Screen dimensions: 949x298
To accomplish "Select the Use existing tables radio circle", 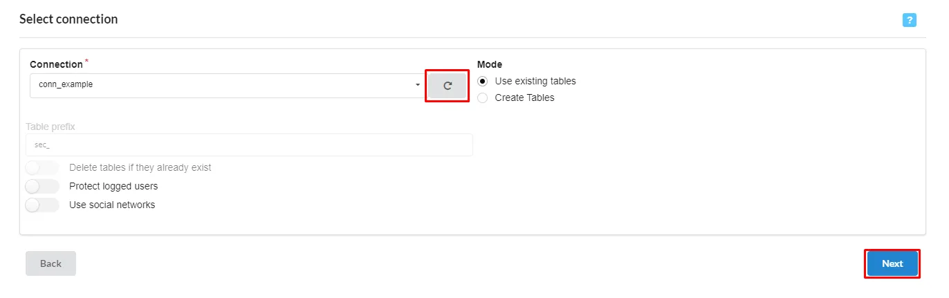I will point(483,81).
